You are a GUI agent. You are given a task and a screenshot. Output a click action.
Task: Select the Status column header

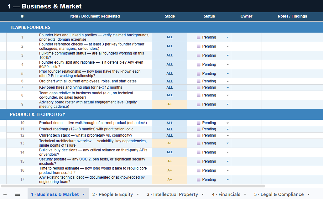[x=209, y=16]
